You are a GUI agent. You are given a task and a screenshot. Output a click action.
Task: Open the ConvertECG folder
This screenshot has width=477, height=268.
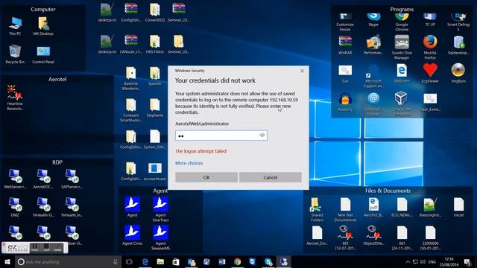click(155, 13)
